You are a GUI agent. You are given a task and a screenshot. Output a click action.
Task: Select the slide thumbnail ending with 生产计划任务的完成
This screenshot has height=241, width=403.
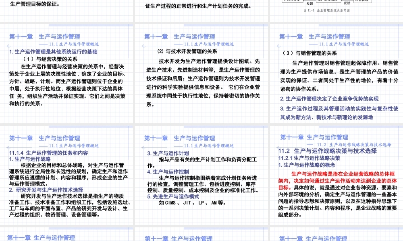(x=201, y=11)
